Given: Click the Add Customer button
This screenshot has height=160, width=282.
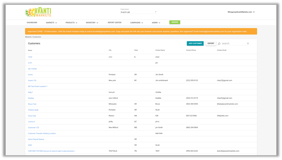Looking at the screenshot, I should point(195,43).
